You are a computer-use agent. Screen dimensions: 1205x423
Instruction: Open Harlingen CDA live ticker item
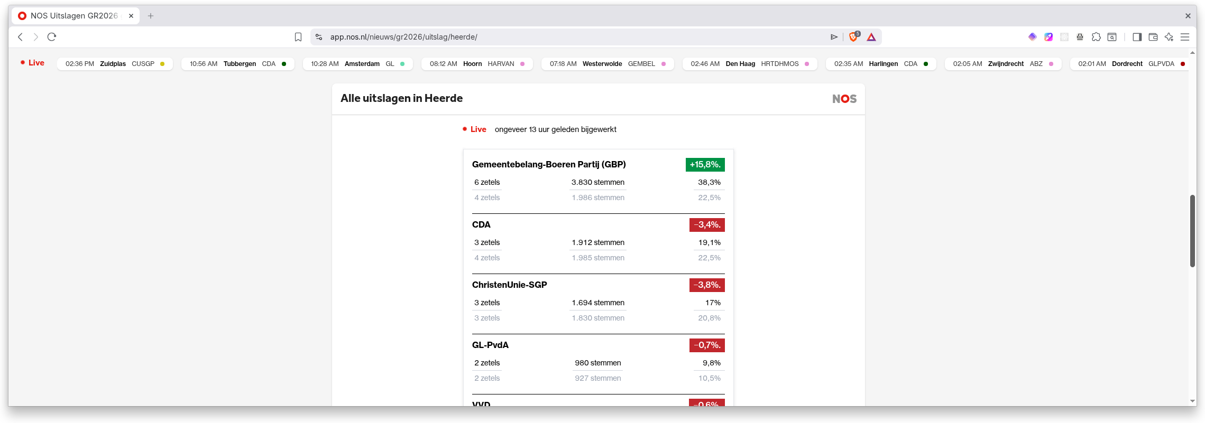[x=881, y=64]
